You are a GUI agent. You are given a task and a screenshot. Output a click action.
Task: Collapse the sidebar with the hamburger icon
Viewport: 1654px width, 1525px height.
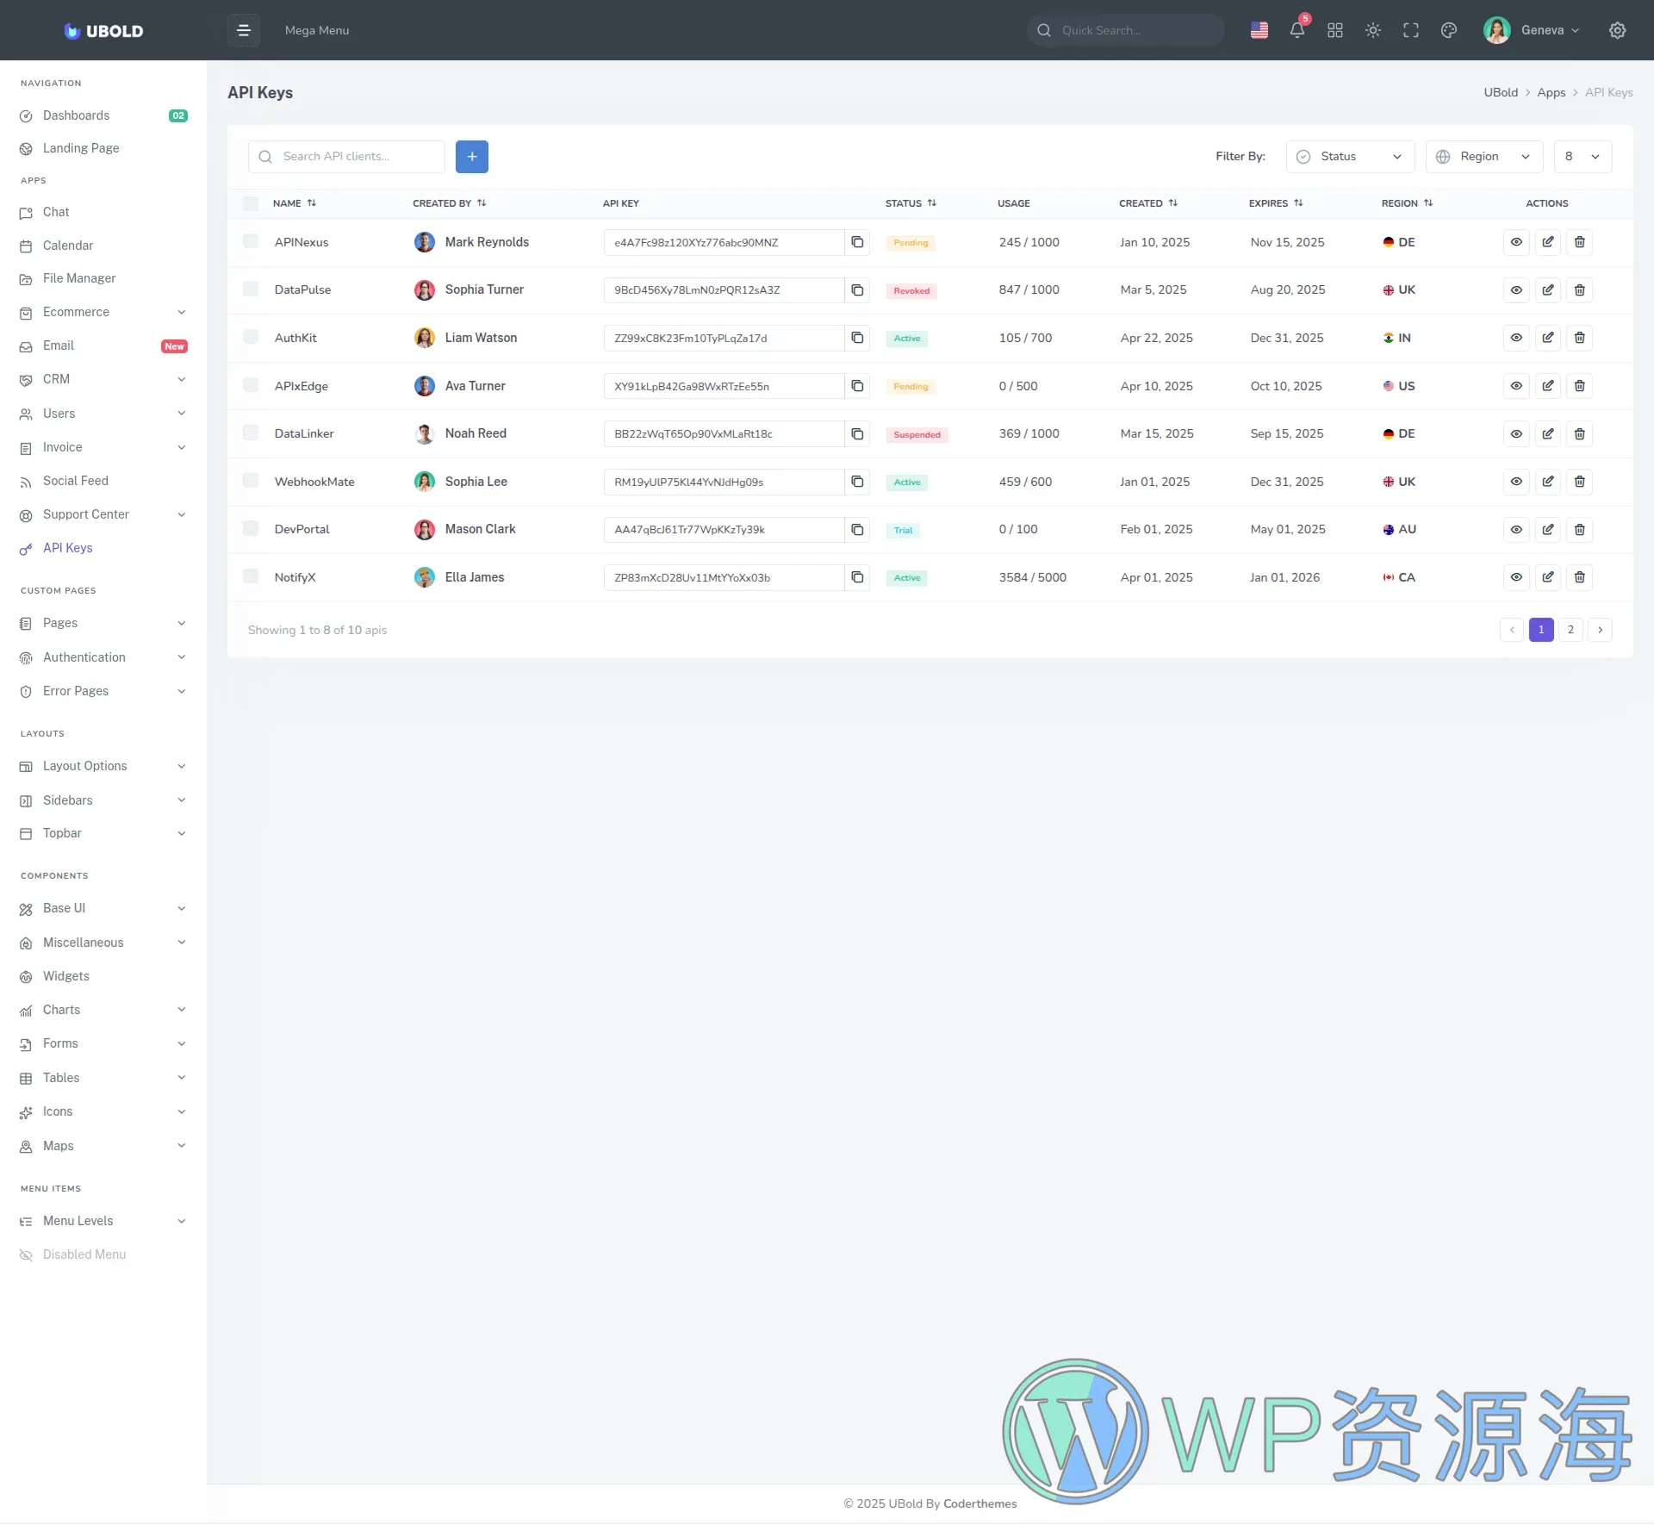point(244,30)
